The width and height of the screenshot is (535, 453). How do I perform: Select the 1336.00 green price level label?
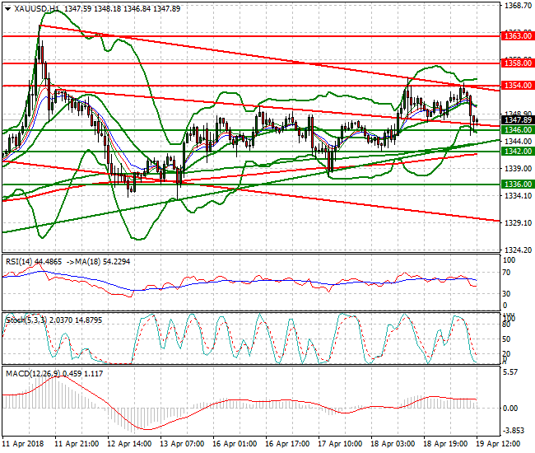pyautogui.click(x=518, y=184)
